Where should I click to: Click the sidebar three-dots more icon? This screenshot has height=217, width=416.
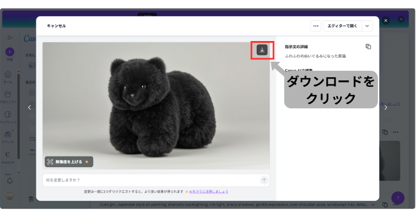point(8,174)
